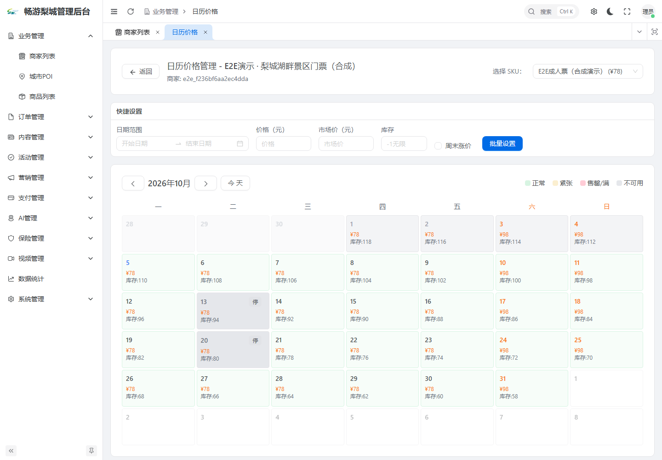The width and height of the screenshot is (662, 460).
Task: Open the user avatar menu
Action: (x=648, y=11)
